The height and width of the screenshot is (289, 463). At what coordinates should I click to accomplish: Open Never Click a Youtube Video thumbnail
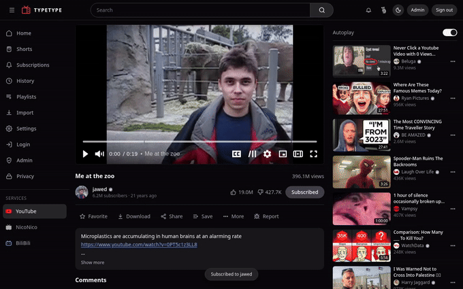point(362,61)
